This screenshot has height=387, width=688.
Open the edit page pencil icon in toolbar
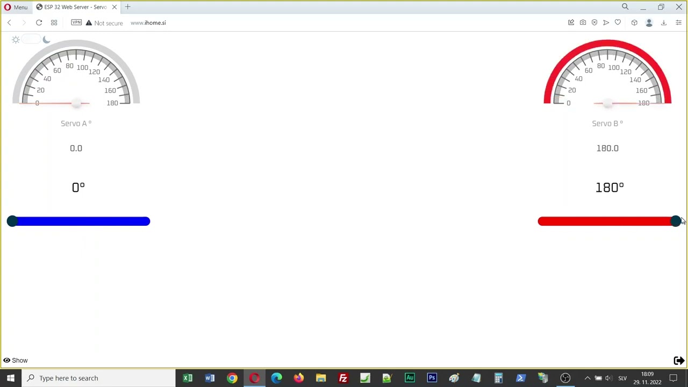pyautogui.click(x=571, y=23)
